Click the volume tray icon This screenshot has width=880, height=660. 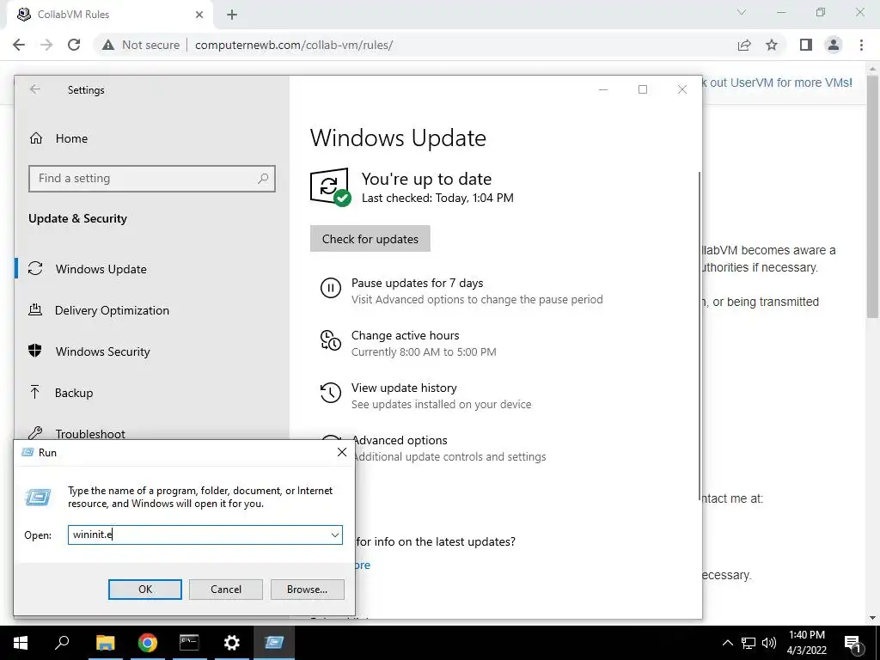769,643
